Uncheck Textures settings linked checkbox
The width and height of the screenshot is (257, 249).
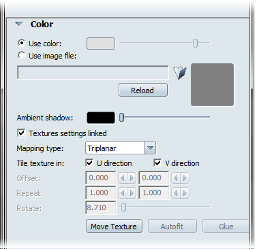coord(21,133)
